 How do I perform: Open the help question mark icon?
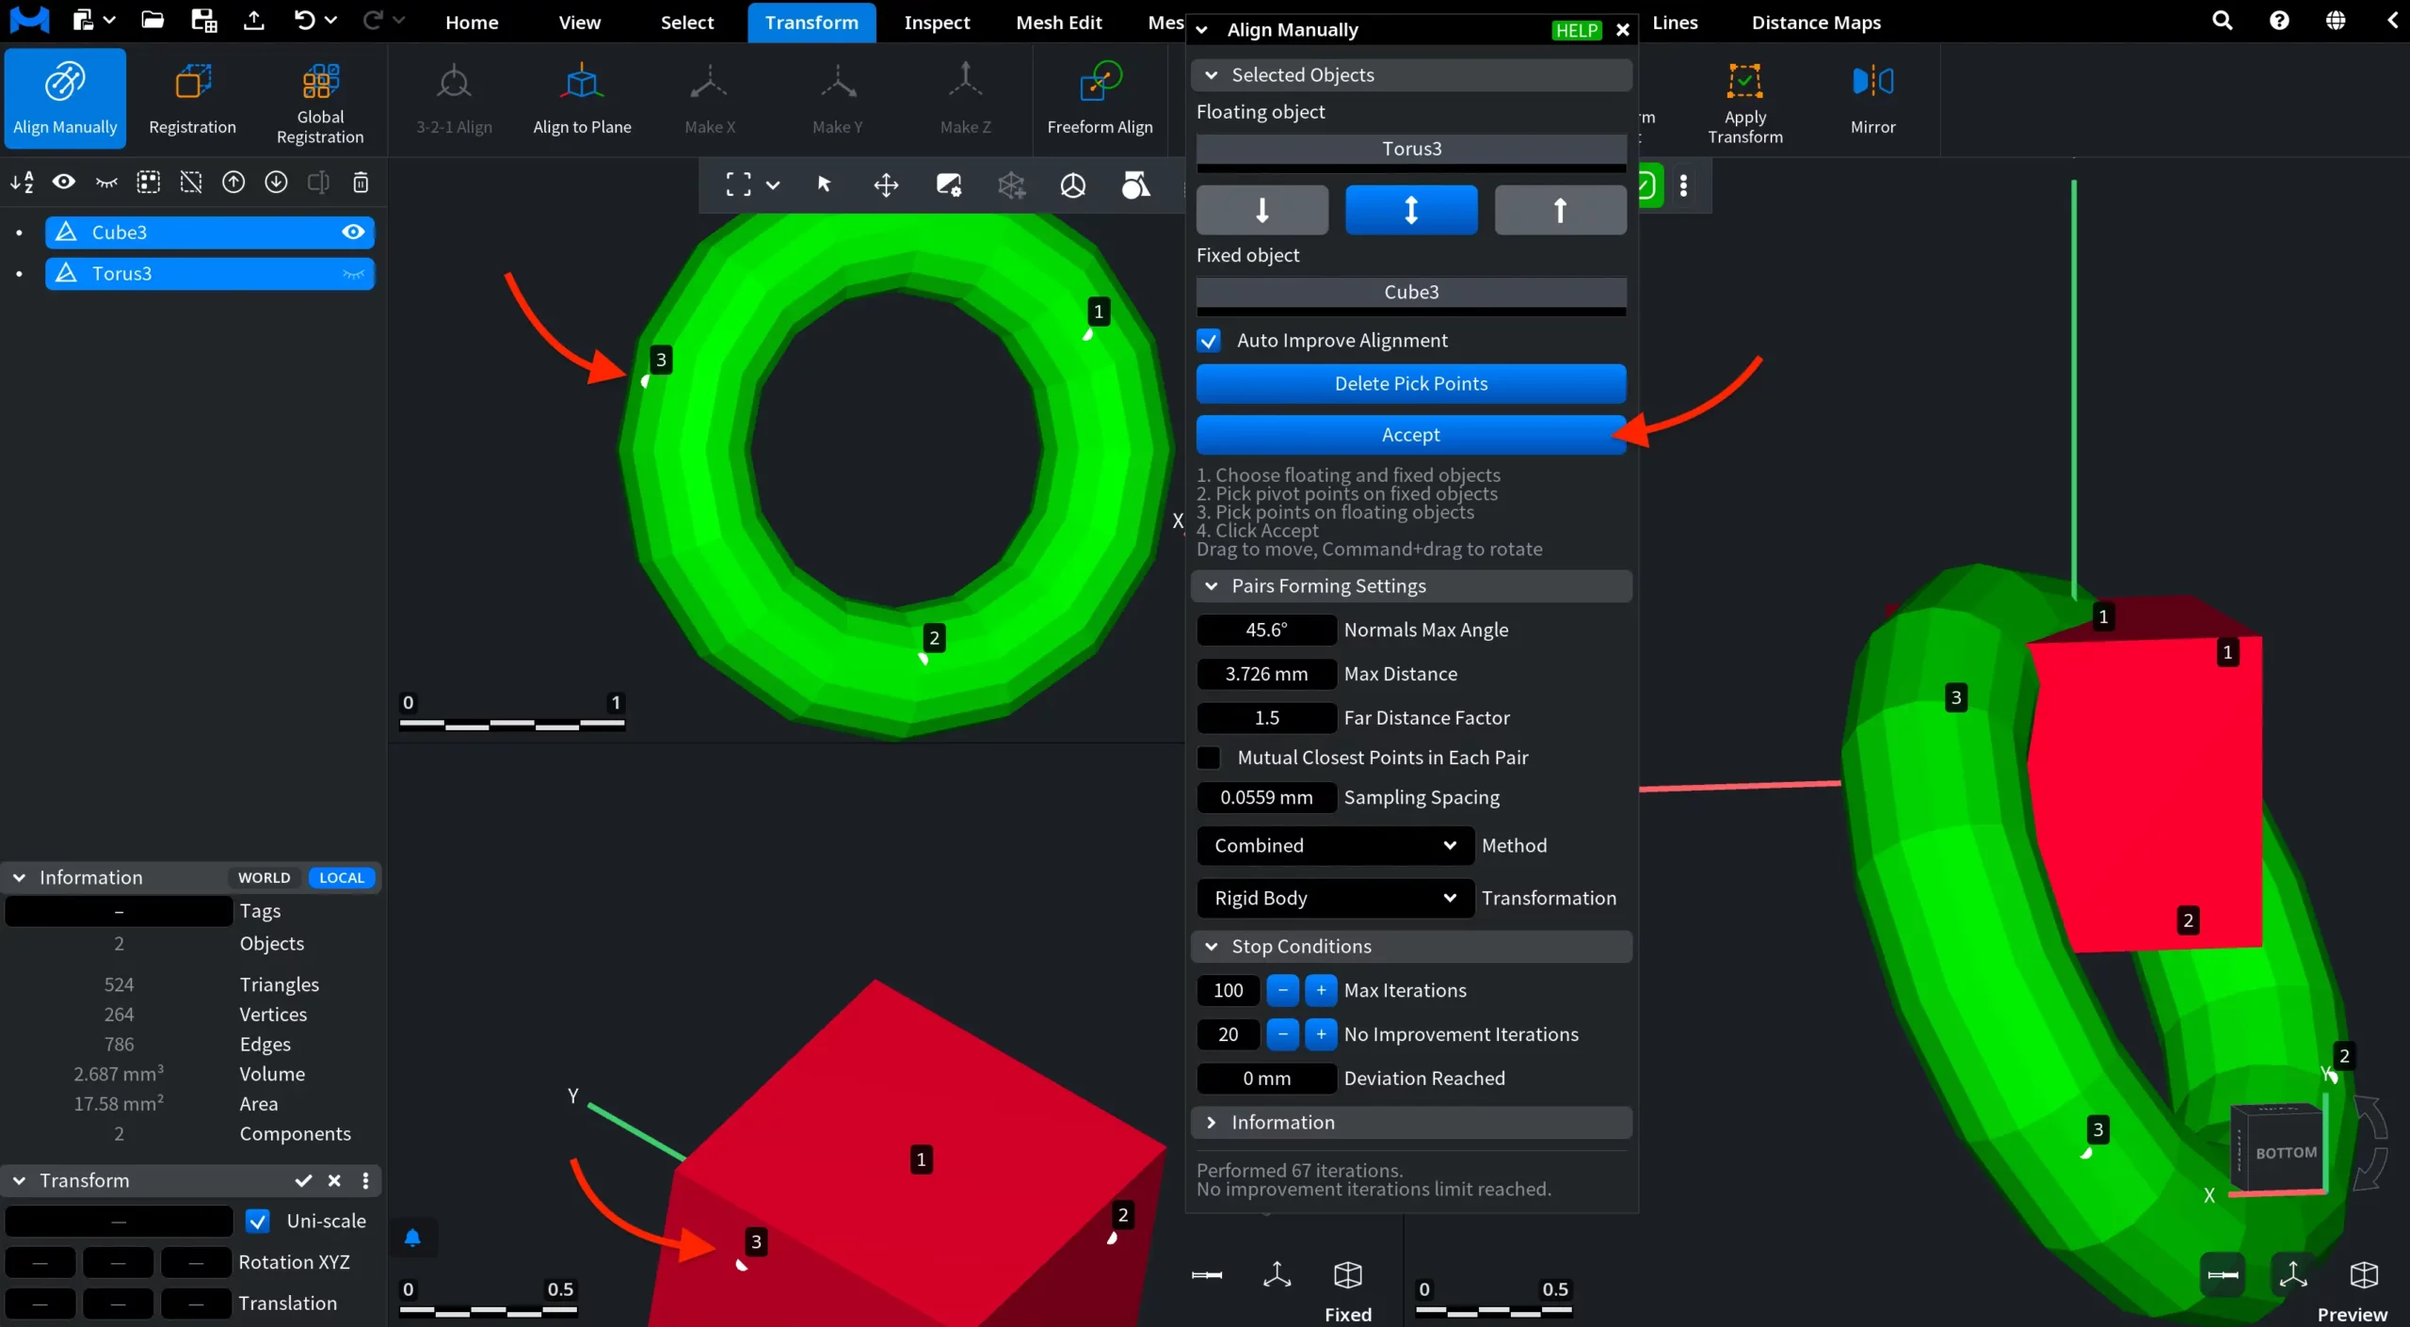pos(2278,21)
